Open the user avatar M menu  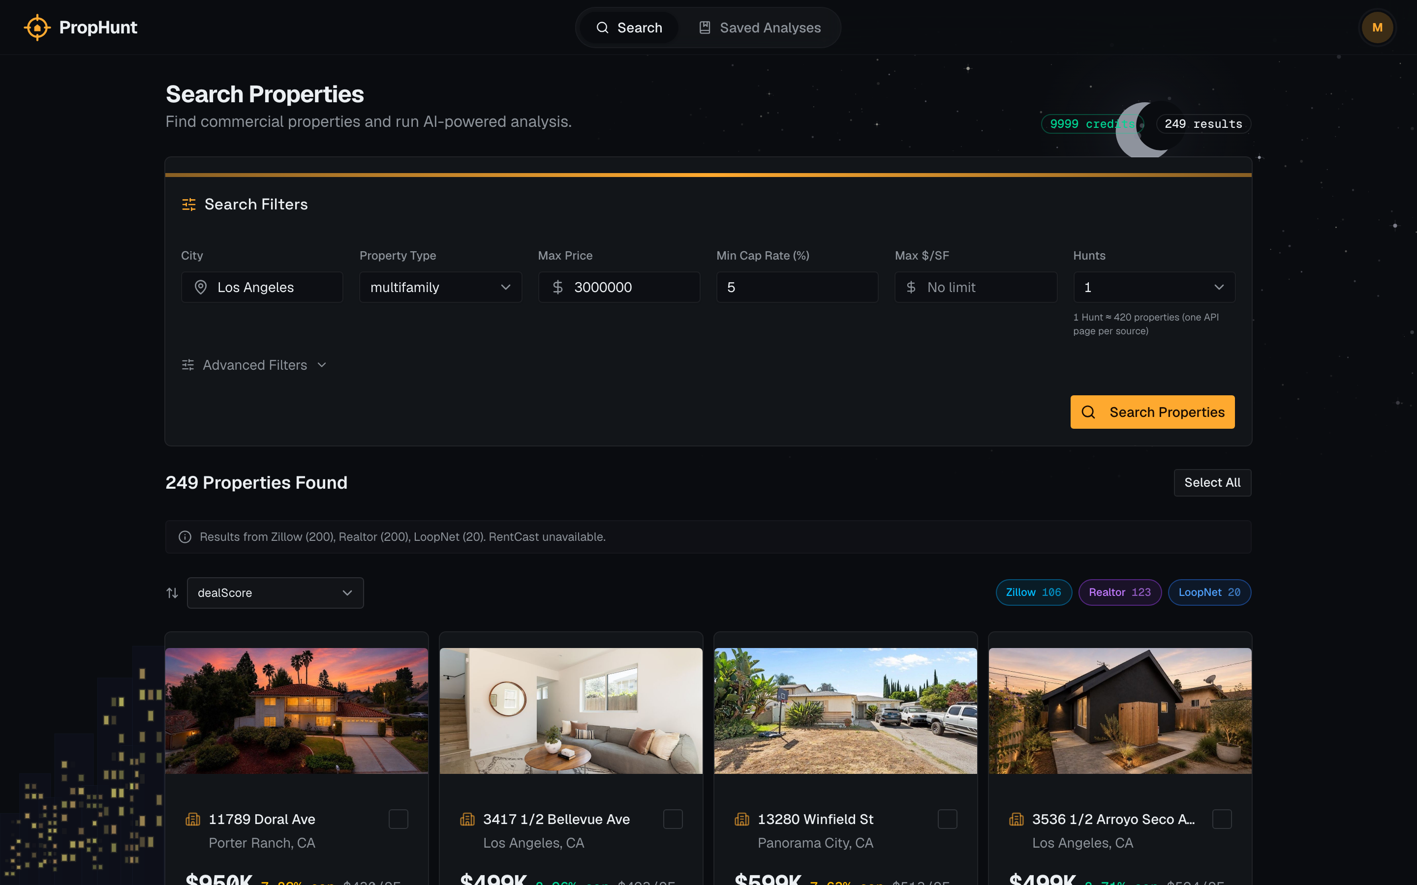pyautogui.click(x=1377, y=28)
